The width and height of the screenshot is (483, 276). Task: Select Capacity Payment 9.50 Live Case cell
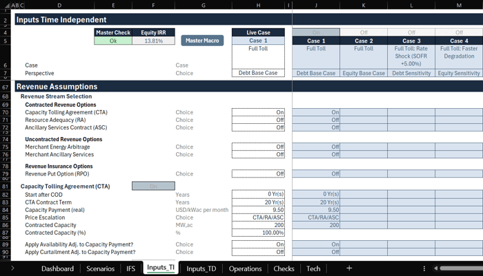pos(257,210)
